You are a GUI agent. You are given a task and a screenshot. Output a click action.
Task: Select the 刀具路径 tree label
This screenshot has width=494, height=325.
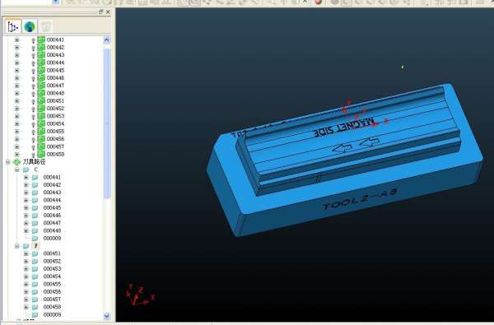pyautogui.click(x=34, y=162)
